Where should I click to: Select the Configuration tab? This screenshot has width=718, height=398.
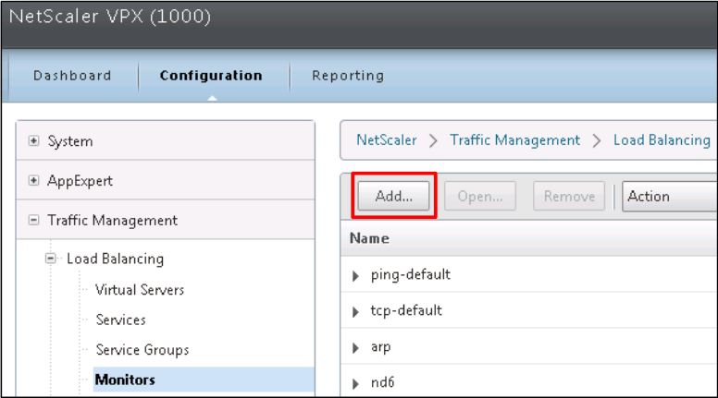coord(211,76)
